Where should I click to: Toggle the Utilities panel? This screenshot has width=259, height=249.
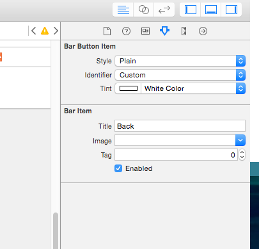(232, 10)
